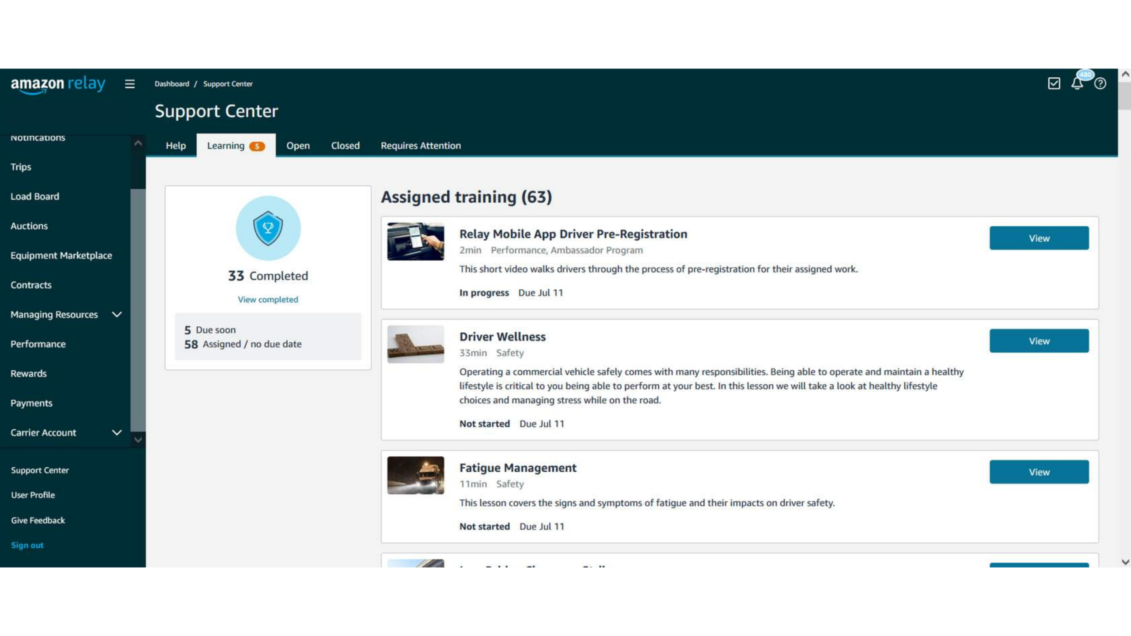Screen dimensions: 1131x636
Task: Open the notifications bell icon
Action: [1077, 83]
